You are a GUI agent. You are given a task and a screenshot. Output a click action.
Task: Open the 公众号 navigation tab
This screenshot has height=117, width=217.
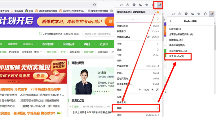104,44
